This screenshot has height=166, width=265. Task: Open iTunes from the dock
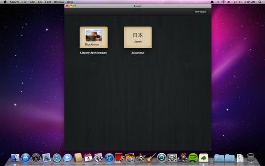pyautogui.click(x=109, y=158)
